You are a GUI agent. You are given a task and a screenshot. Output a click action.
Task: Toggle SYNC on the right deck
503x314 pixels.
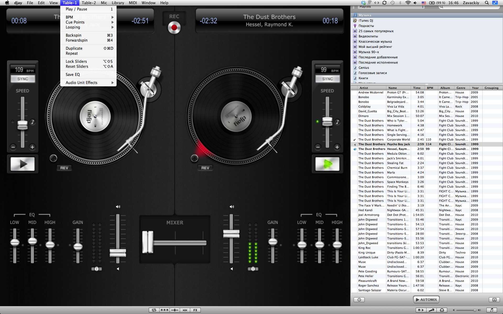(327, 79)
